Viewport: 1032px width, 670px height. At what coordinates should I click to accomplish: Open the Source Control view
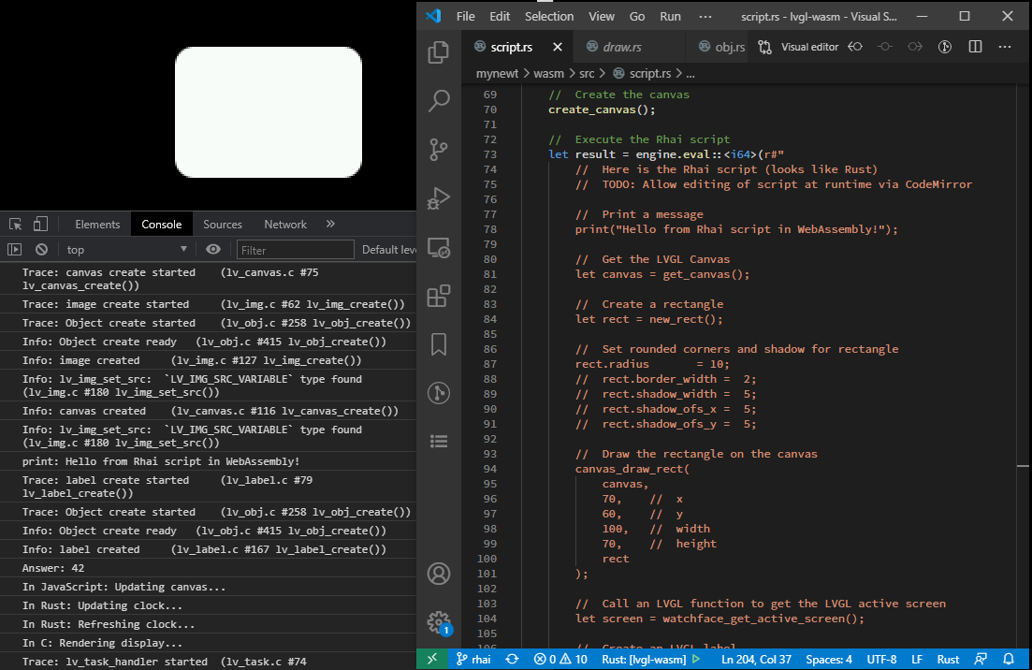click(x=438, y=150)
